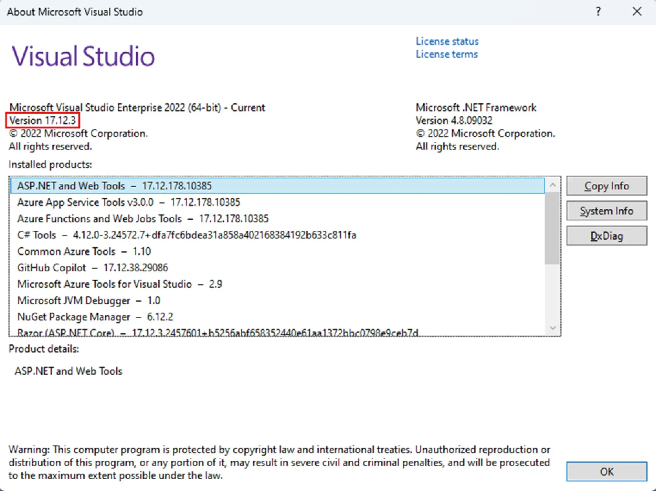
Task: Close the About Microsoft Visual Studio dialog
Action: 637,12
